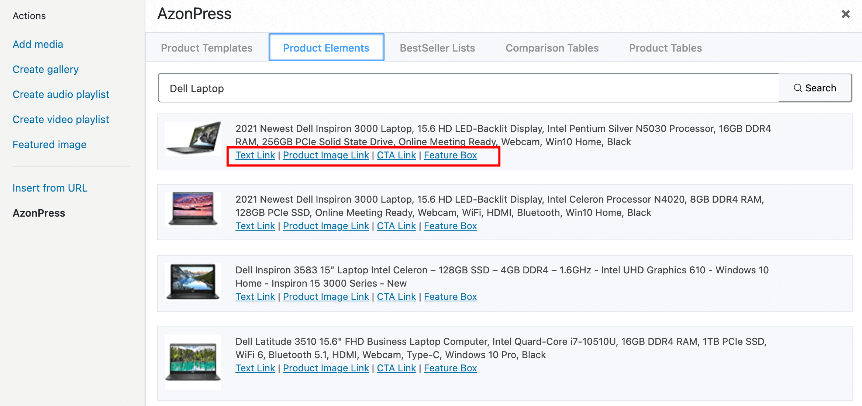Select AzonPress in the sidebar
The width and height of the screenshot is (862, 406).
(x=39, y=213)
